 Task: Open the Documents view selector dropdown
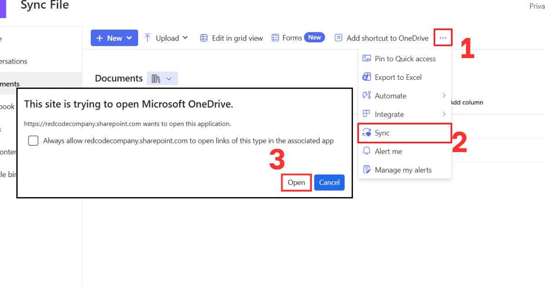click(162, 78)
